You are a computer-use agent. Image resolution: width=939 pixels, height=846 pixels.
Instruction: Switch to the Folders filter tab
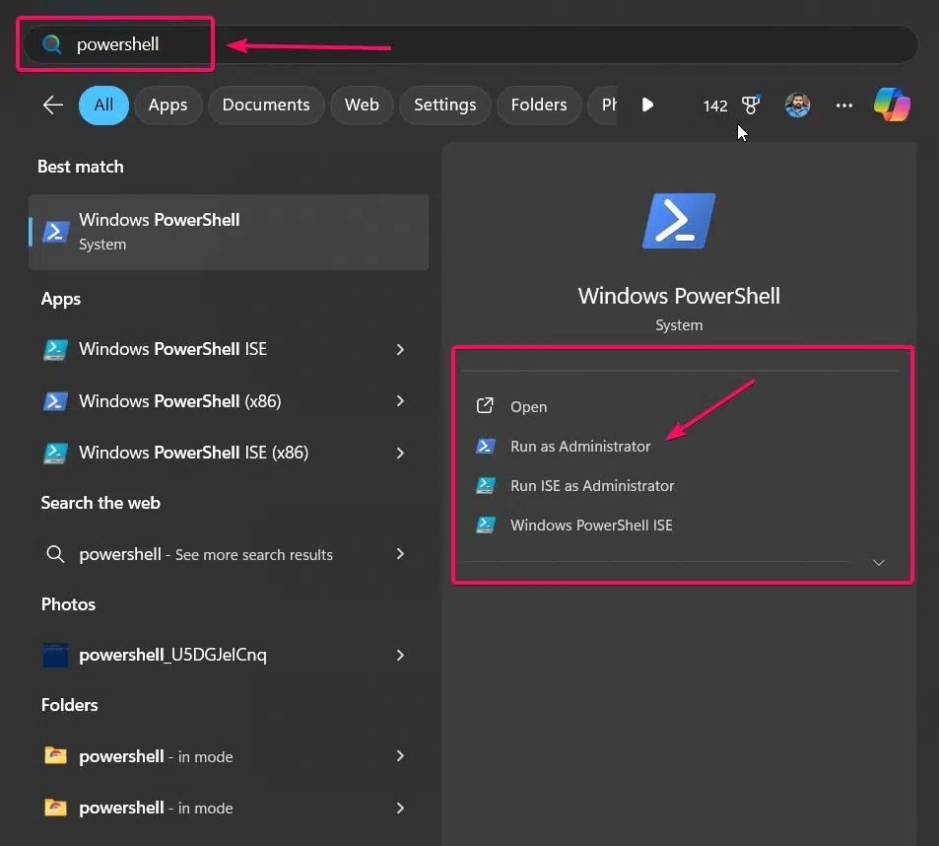[x=539, y=105]
